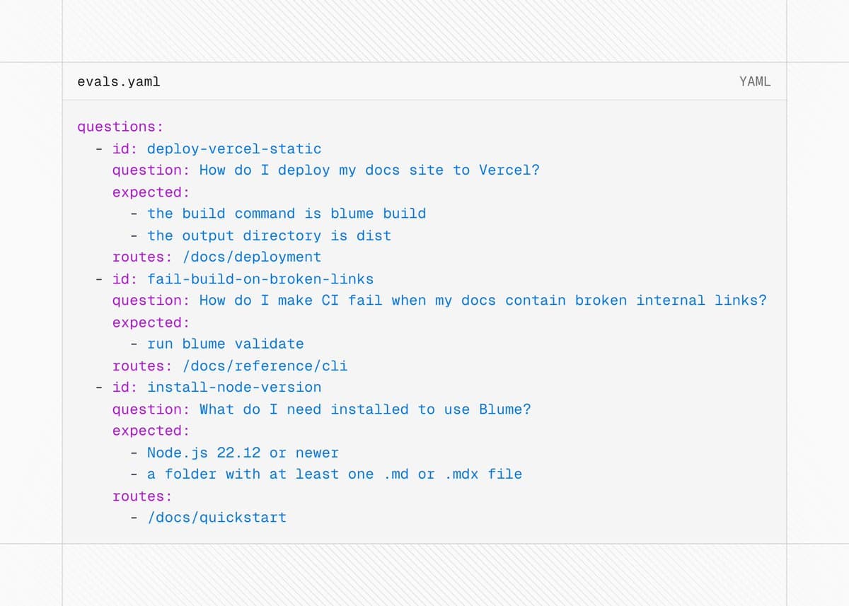Select the 'Node.js 22.12 or newer' item
849x606 pixels.
click(243, 453)
